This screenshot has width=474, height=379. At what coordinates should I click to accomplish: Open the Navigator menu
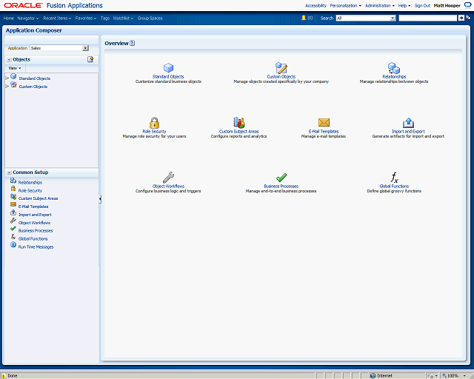click(28, 18)
